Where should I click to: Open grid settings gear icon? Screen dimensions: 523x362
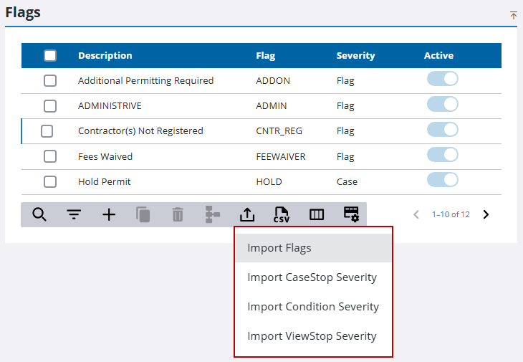coord(351,214)
